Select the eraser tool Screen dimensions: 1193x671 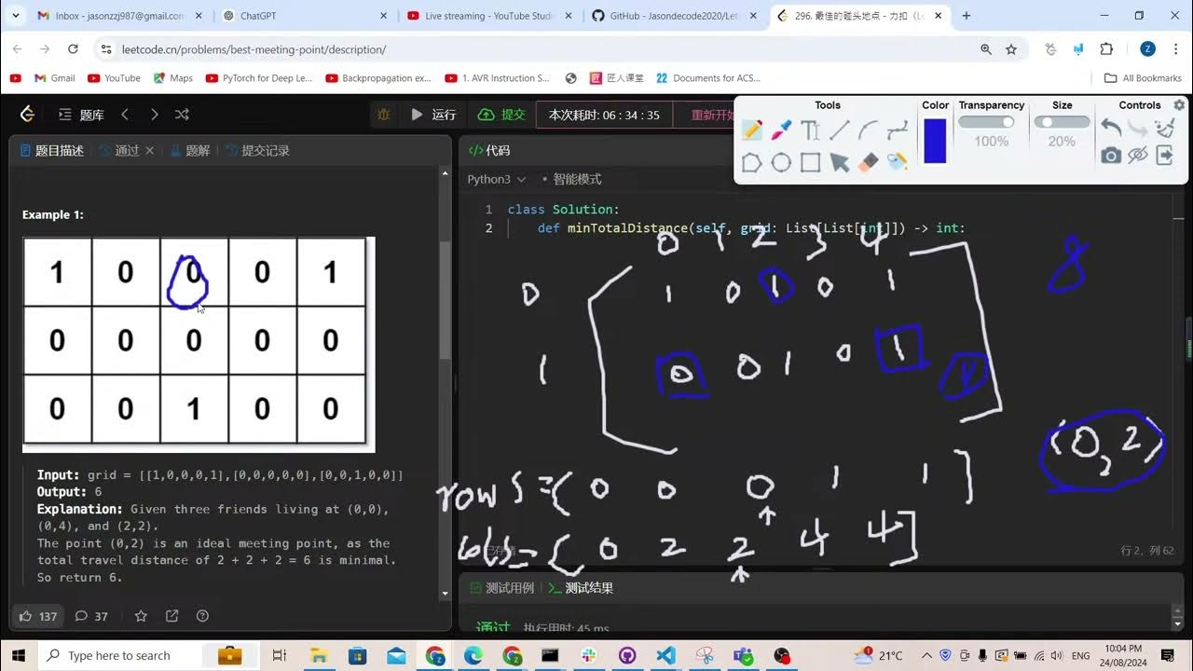pos(869,163)
